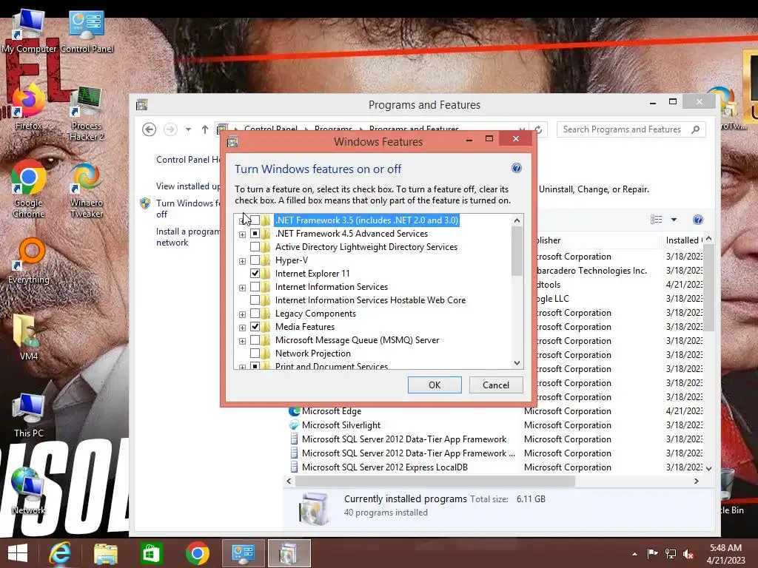Expand the Media Features node

[x=242, y=328]
